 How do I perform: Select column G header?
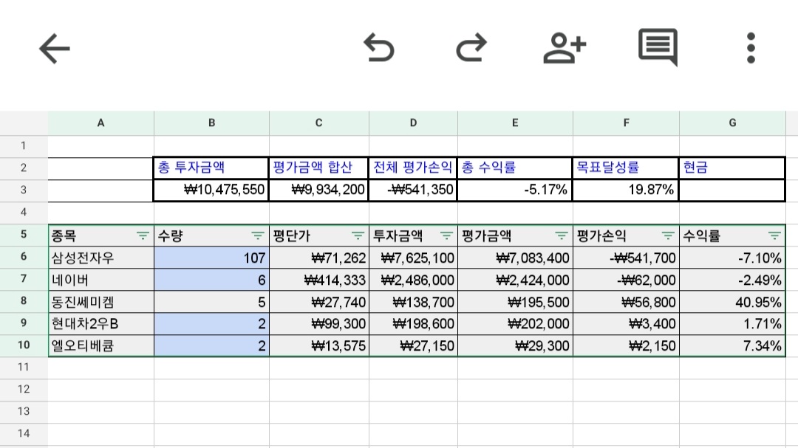tap(732, 123)
